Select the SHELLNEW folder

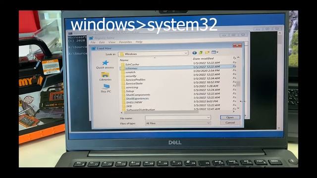[134, 102]
